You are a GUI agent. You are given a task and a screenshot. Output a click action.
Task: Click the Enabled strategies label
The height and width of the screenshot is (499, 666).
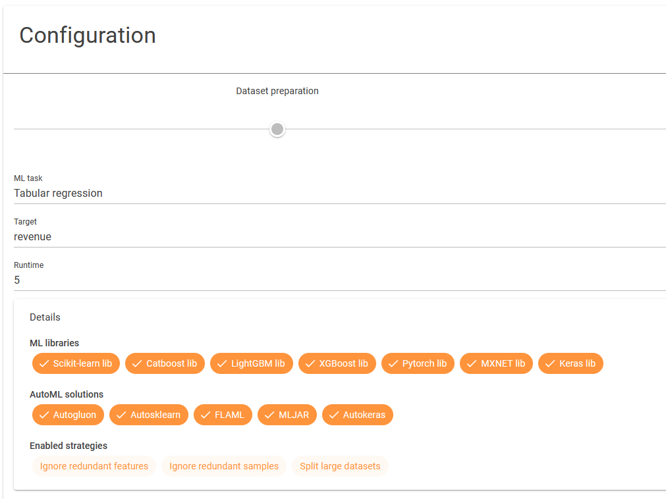pos(69,446)
